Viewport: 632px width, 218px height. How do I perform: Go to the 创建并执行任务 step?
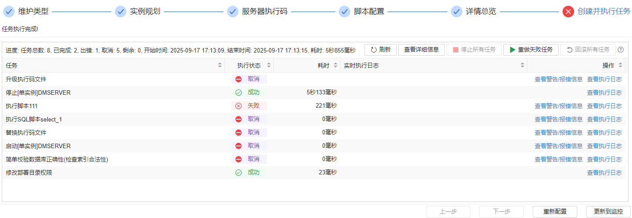pyautogui.click(x=604, y=12)
